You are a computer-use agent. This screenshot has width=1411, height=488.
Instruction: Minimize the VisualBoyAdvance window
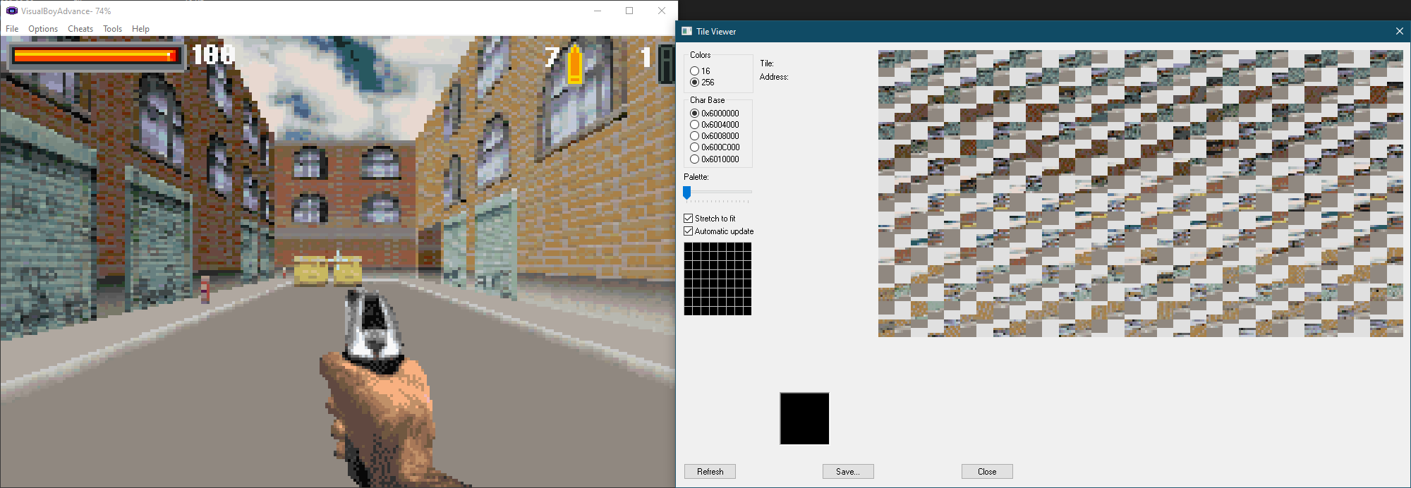(x=598, y=11)
